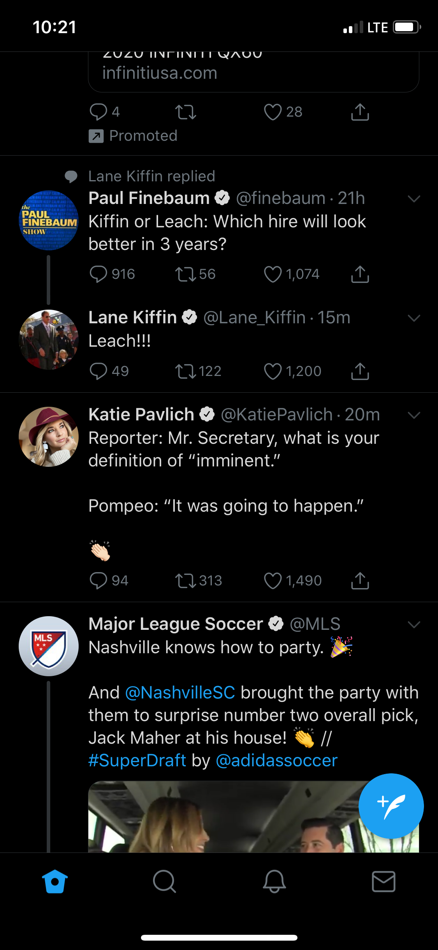Open the chevron menu on Katie Pavlich's tweet
Image resolution: width=438 pixels, height=950 pixels.
[x=413, y=415]
